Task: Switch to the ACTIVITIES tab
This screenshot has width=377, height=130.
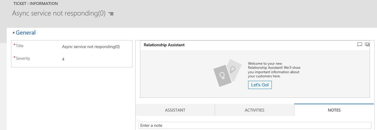Action: click(255, 110)
